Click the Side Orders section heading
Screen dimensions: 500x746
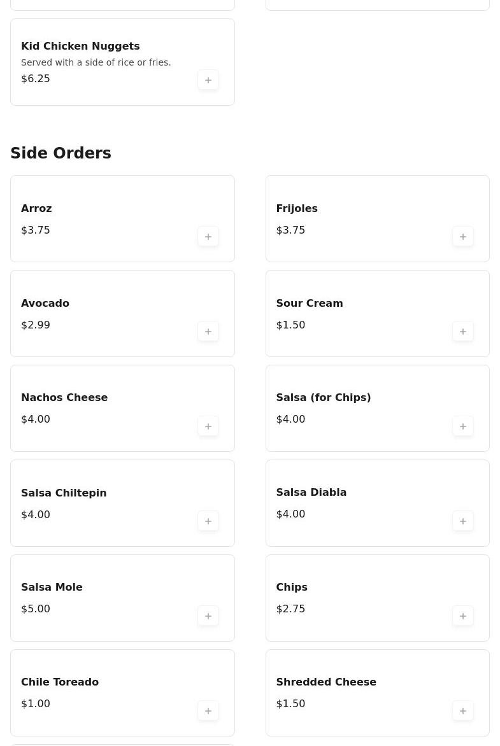point(61,153)
